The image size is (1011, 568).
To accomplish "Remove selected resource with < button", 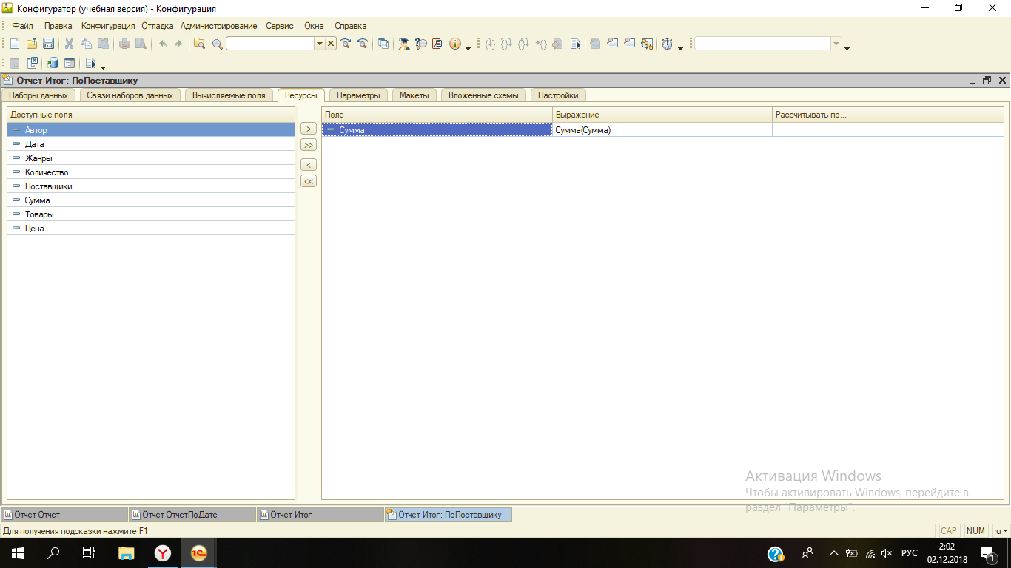I will click(x=309, y=165).
